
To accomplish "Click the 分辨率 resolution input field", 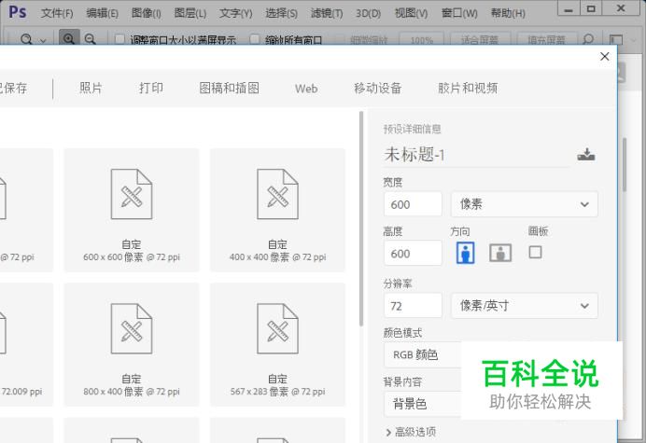I will coord(413,306).
